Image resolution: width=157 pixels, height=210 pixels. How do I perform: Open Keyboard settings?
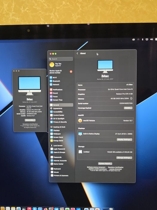pos(56,169)
